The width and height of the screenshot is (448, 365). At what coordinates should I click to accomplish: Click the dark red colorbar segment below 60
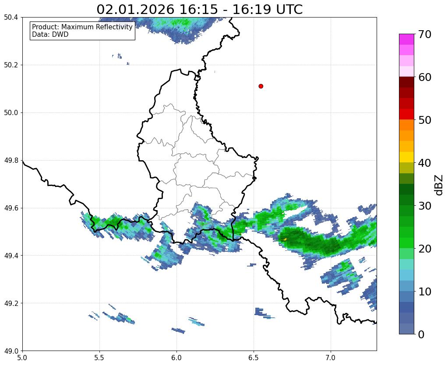(x=406, y=82)
